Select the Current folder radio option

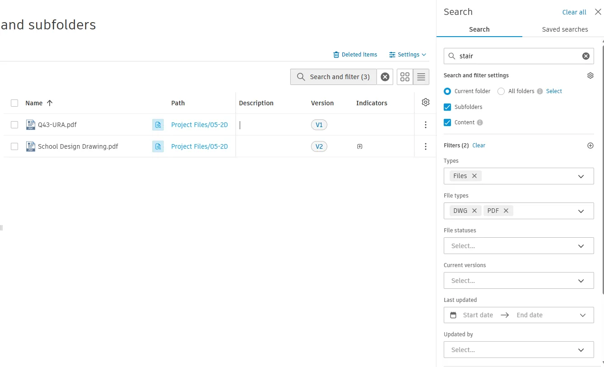pos(447,91)
